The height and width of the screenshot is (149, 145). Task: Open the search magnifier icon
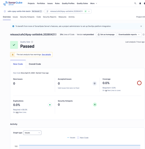(x=135, y=3)
